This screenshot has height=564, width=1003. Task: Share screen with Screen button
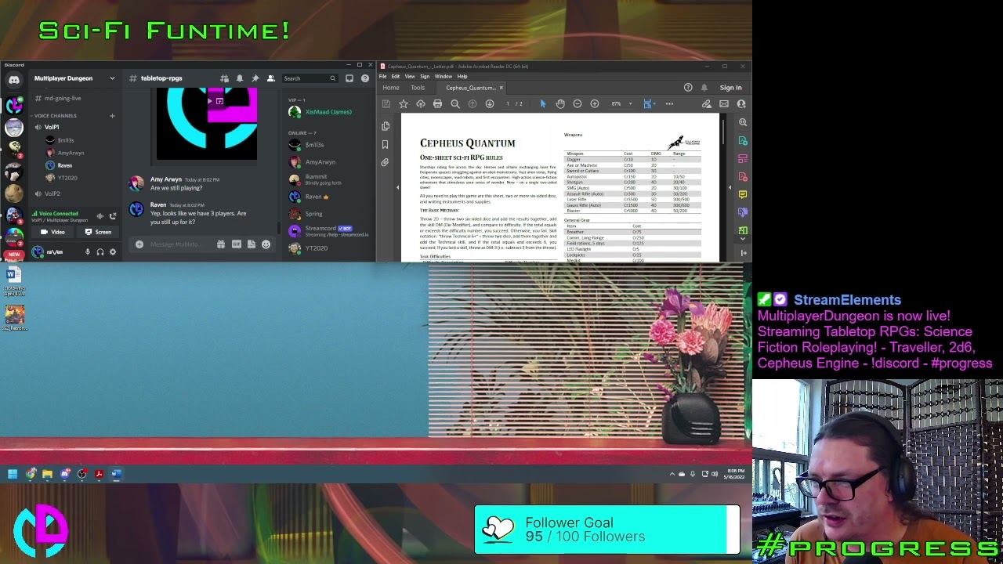click(x=98, y=232)
